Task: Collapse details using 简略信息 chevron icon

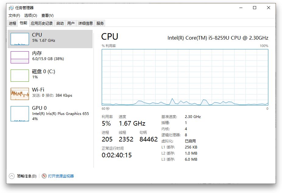Action: click(x=12, y=176)
